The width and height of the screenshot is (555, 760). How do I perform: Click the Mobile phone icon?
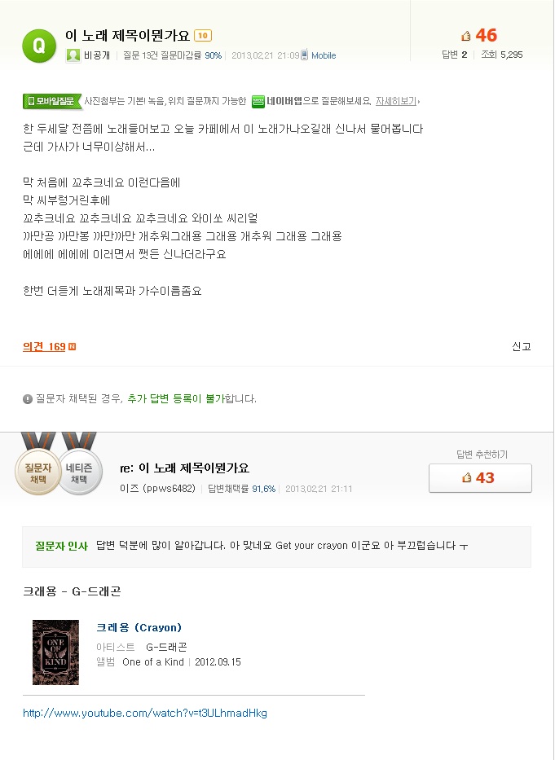305,55
